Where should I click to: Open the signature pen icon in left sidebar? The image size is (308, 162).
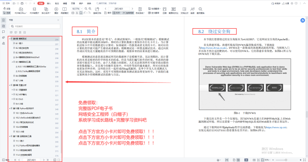(x=3, y=44)
